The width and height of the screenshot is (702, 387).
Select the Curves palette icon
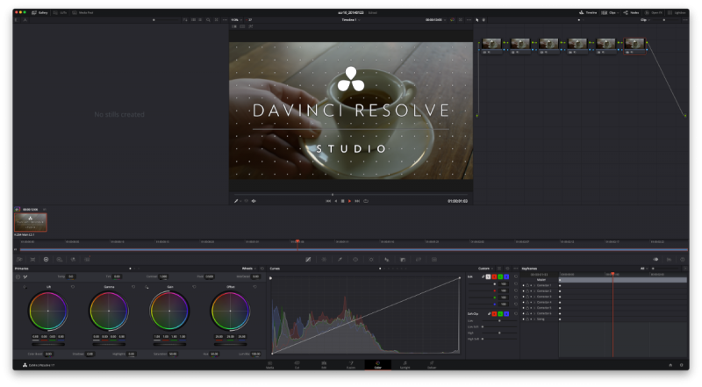pyautogui.click(x=308, y=260)
